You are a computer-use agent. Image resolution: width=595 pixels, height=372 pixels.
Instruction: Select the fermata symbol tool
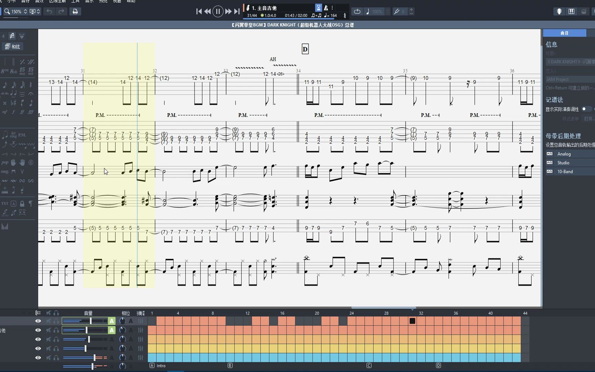(31, 94)
